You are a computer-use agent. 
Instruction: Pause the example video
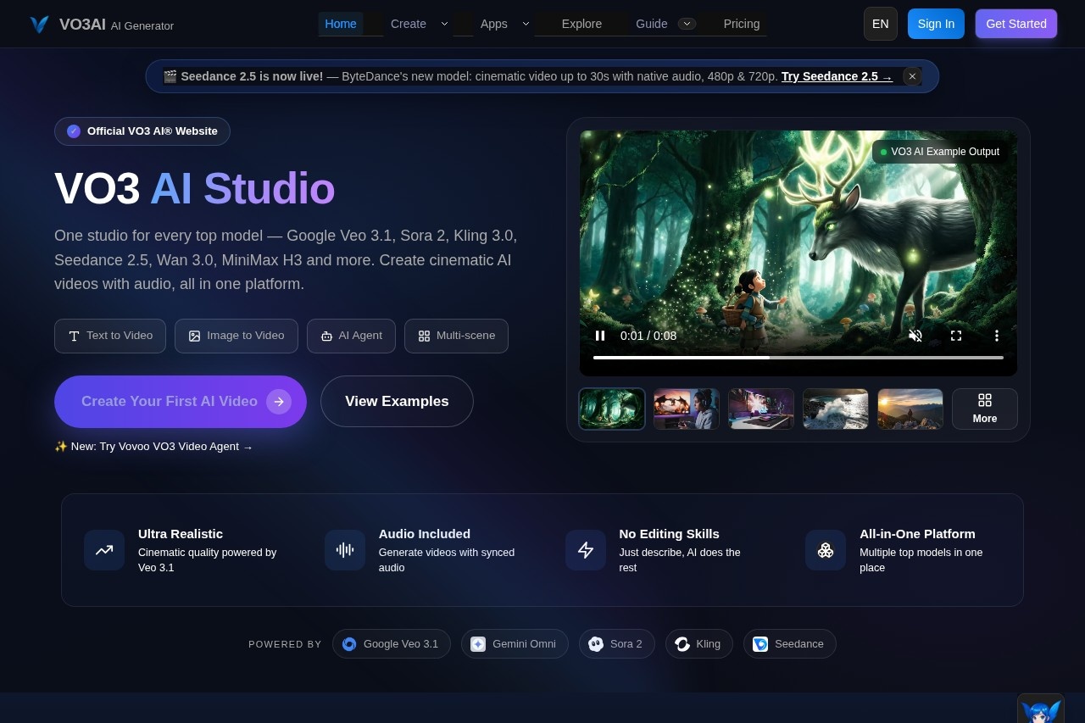[x=600, y=336]
